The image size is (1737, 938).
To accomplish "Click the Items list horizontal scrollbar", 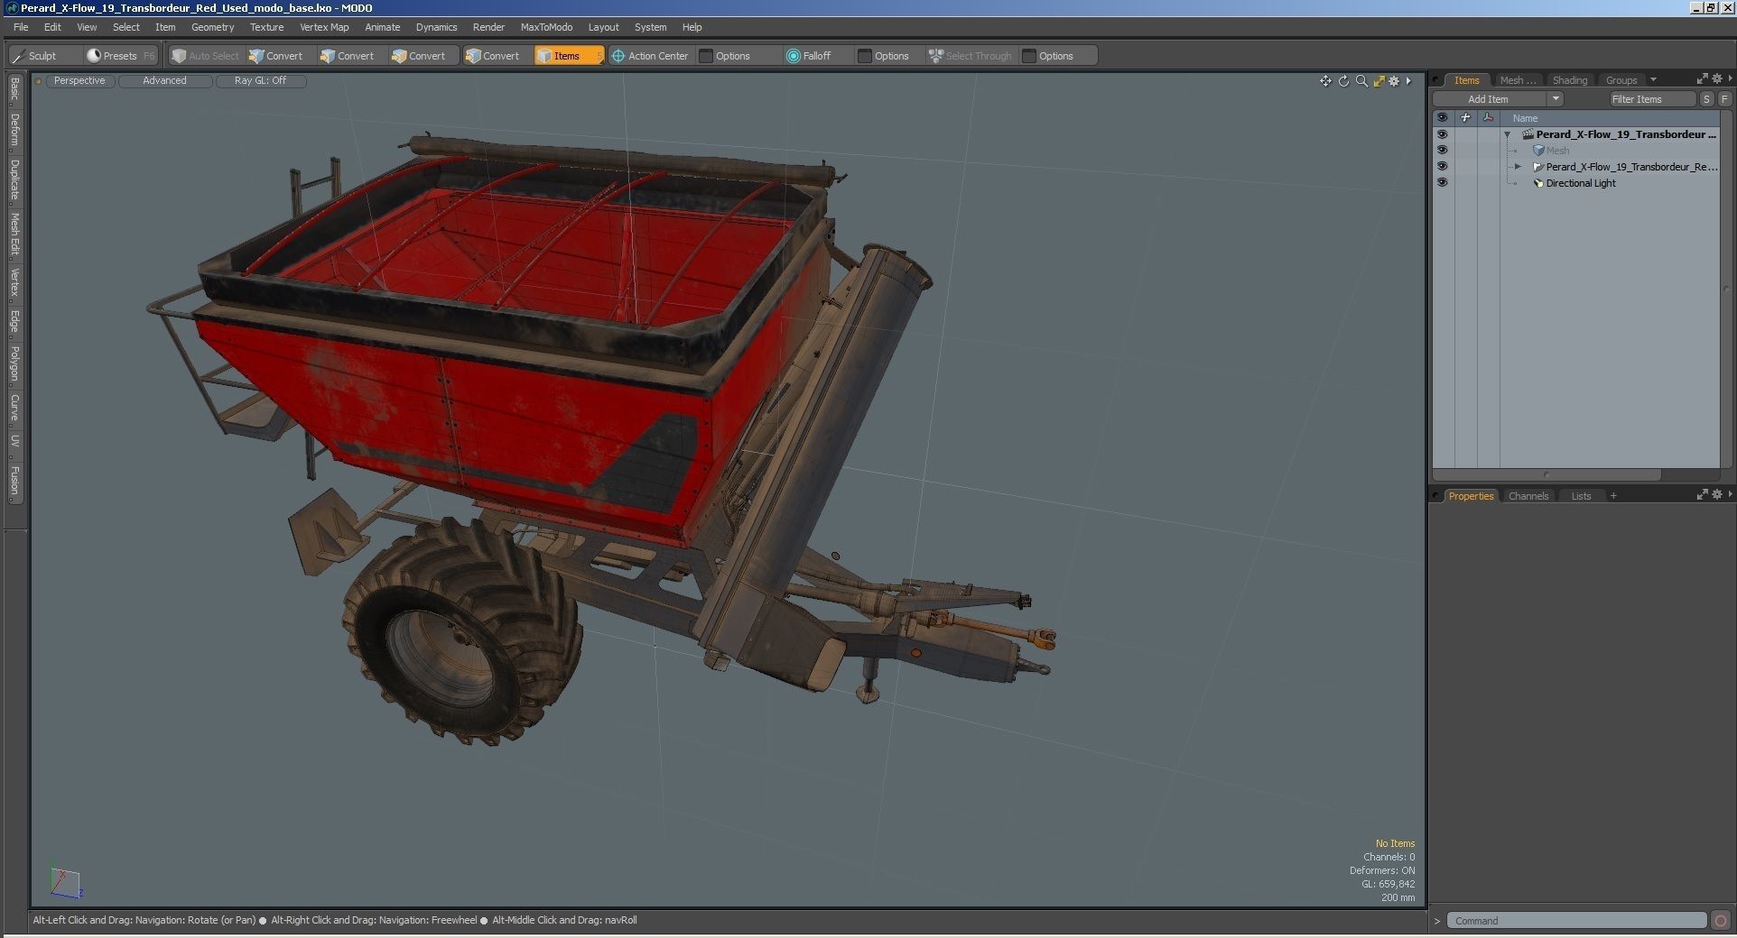I will point(1547,474).
